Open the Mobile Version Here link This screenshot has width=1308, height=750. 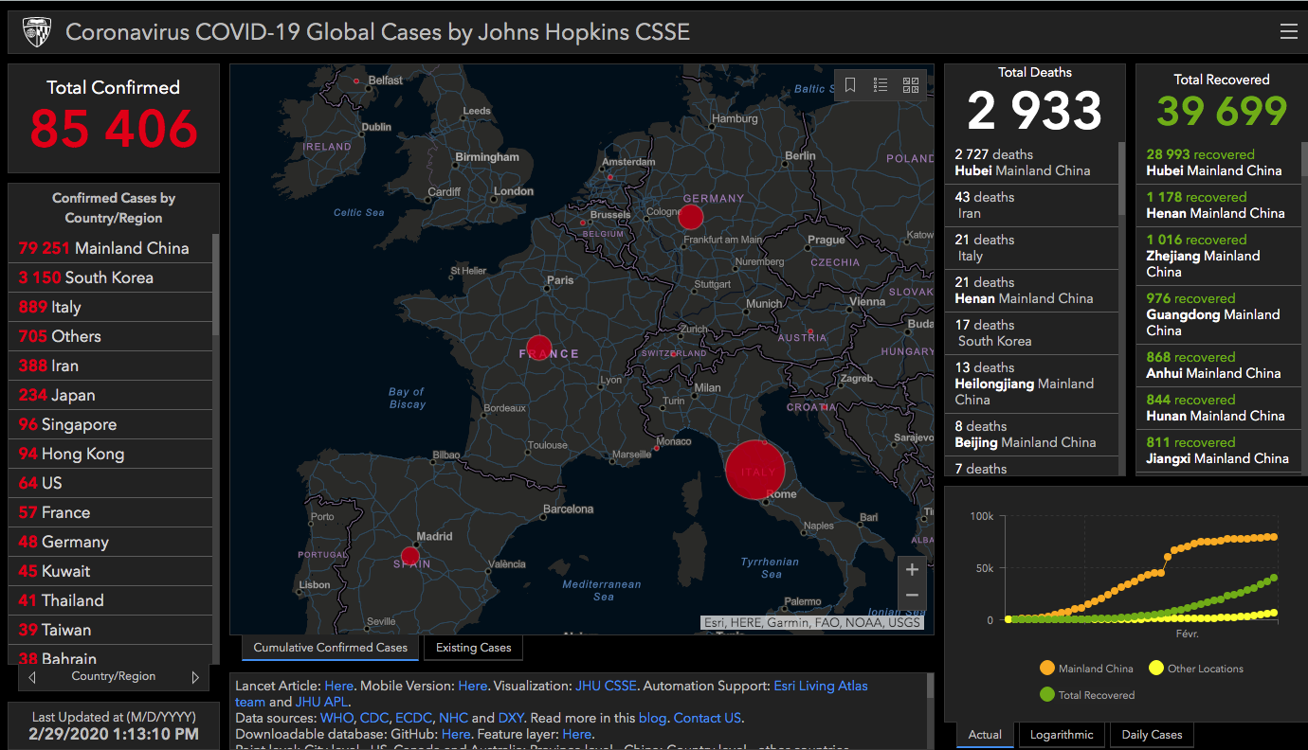pos(472,686)
